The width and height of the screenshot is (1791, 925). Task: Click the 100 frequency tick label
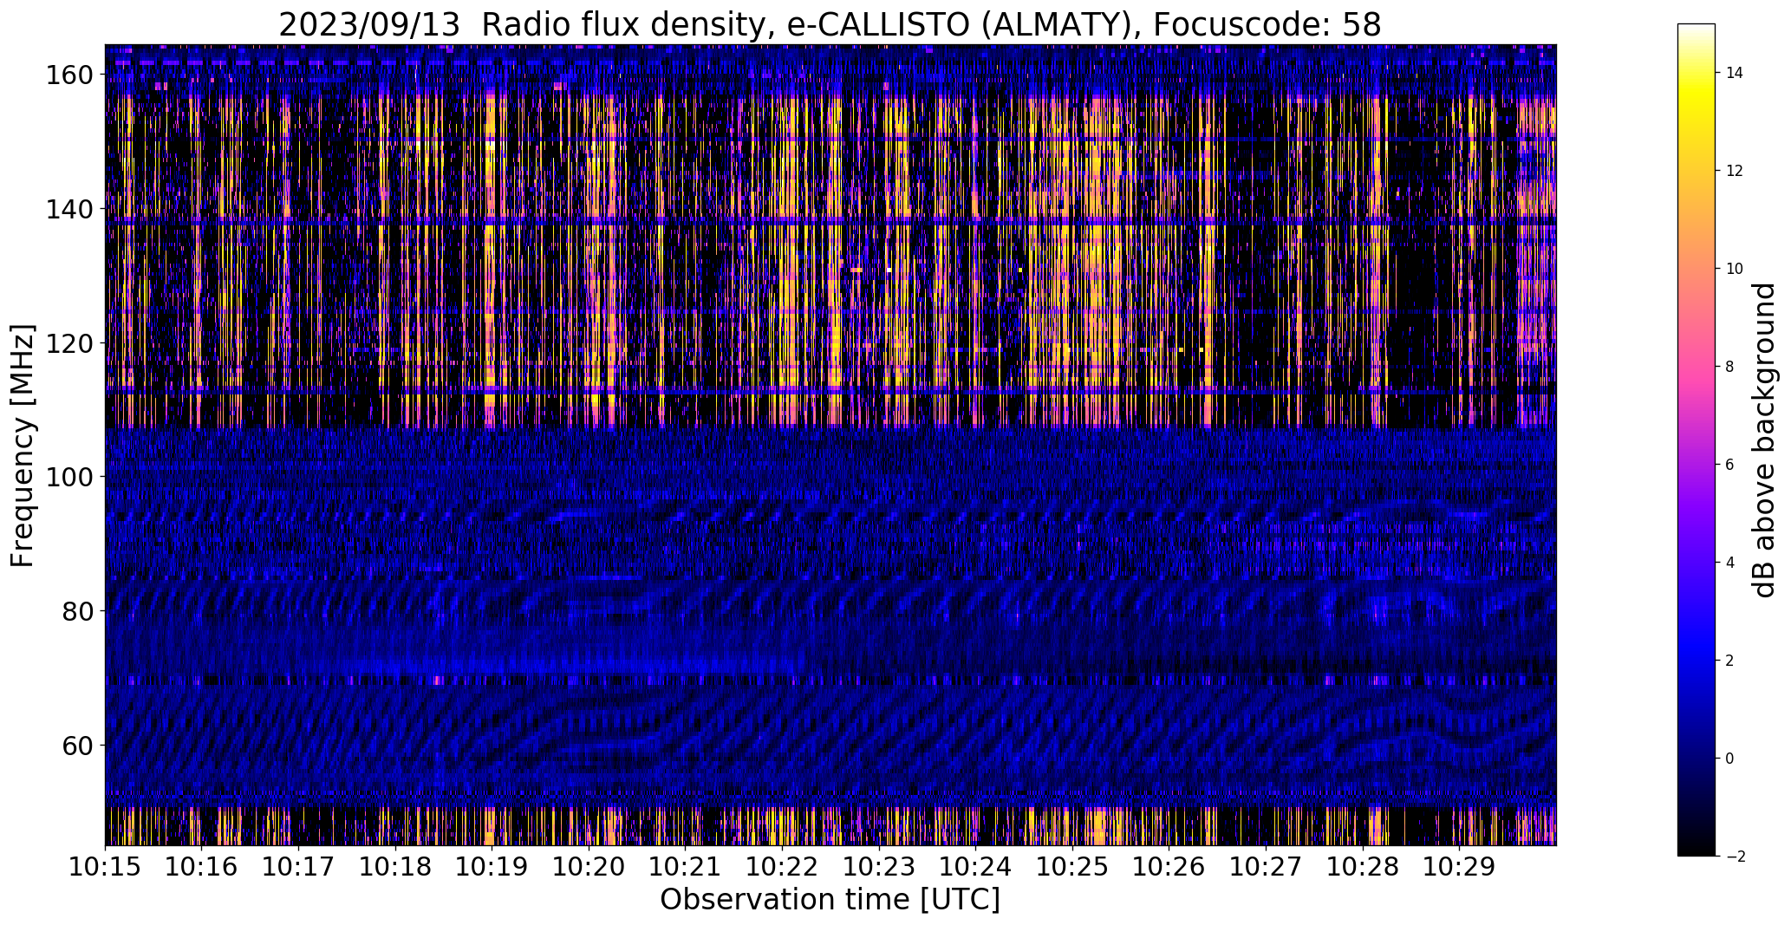tap(68, 477)
